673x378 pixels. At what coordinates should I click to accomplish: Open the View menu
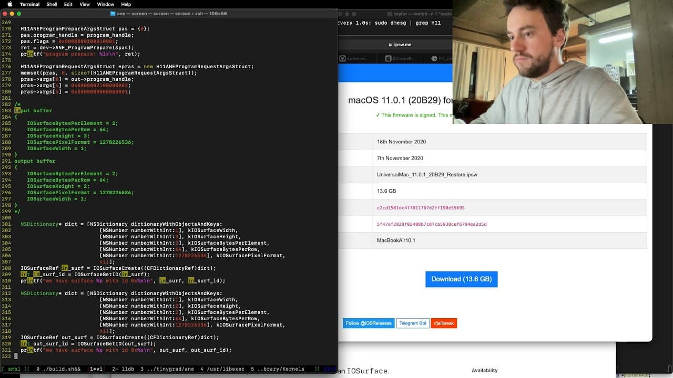[x=85, y=4]
